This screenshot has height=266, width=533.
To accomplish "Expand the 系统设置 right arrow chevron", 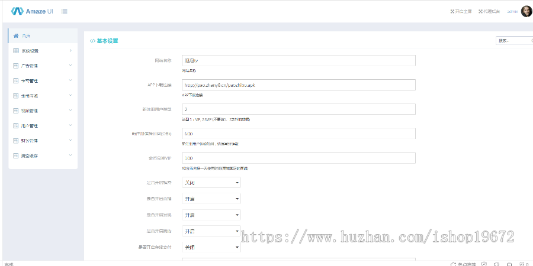I will pyautogui.click(x=70, y=51).
